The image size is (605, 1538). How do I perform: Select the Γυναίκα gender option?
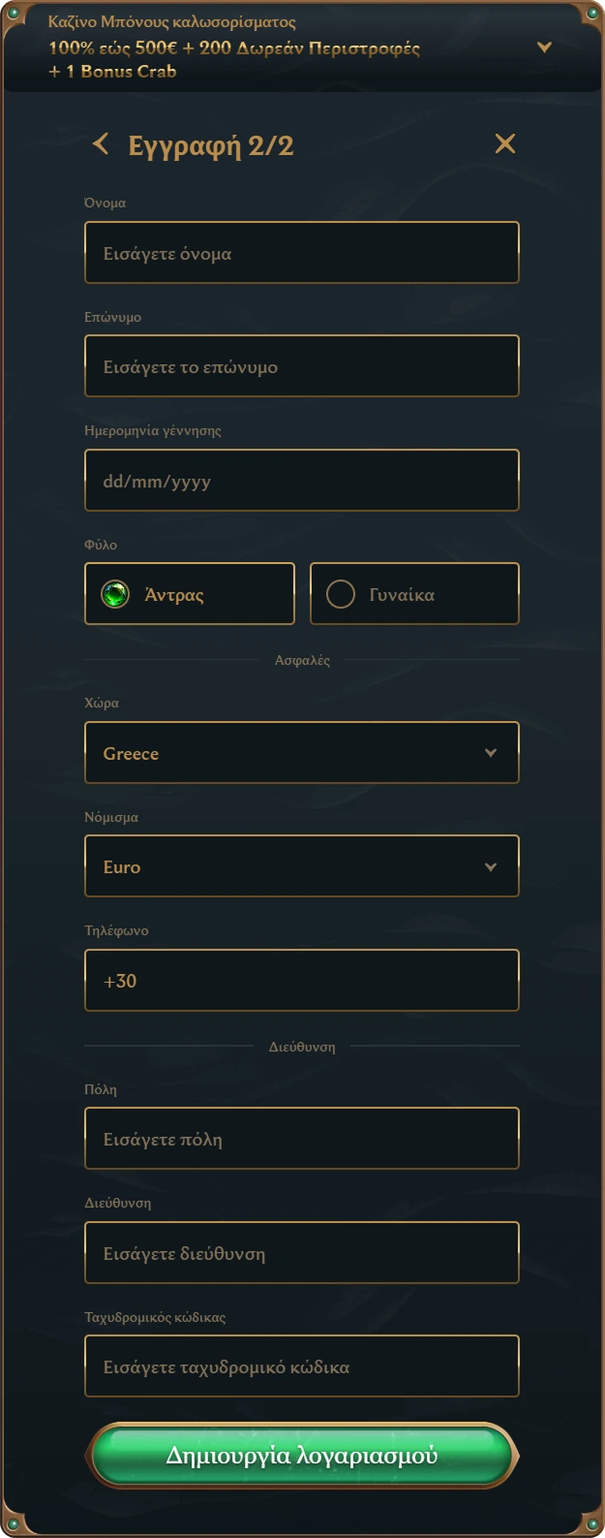tap(414, 594)
